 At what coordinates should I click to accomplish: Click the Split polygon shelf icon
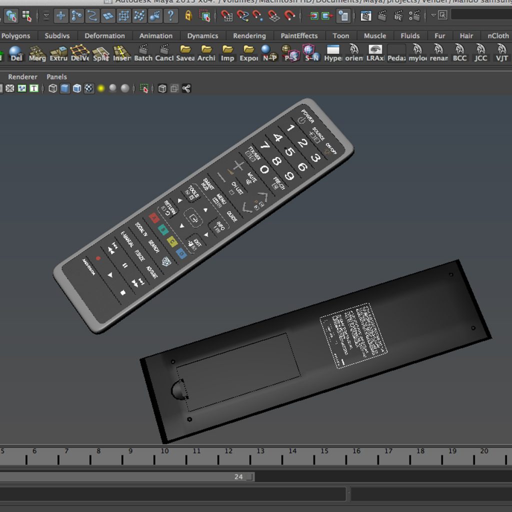click(100, 52)
